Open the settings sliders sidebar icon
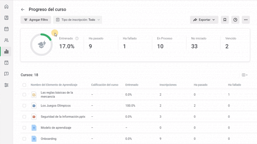This screenshot has width=257, height=144. (6, 85)
